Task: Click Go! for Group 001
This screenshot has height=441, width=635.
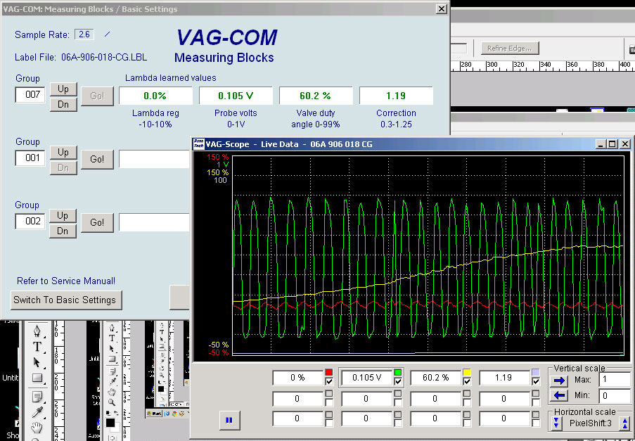Action: pyautogui.click(x=97, y=159)
